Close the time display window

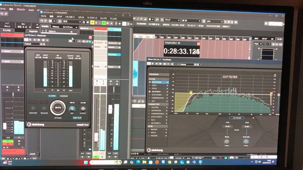tap(198, 44)
